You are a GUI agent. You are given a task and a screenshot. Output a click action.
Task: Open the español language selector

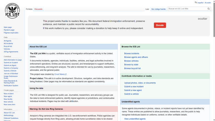tap(200, 3)
